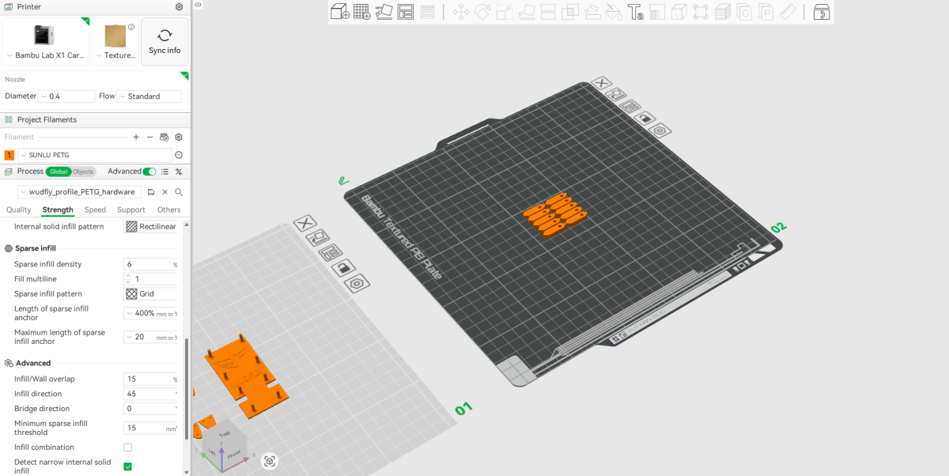Screen dimensions: 949x476
Task: Click the reset view icon beside view cube
Action: [x=270, y=461]
